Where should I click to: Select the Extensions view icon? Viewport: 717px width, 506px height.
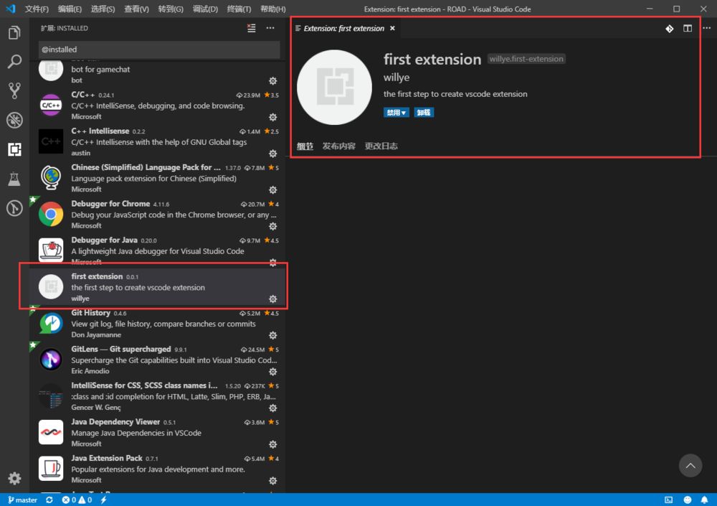pyautogui.click(x=14, y=149)
